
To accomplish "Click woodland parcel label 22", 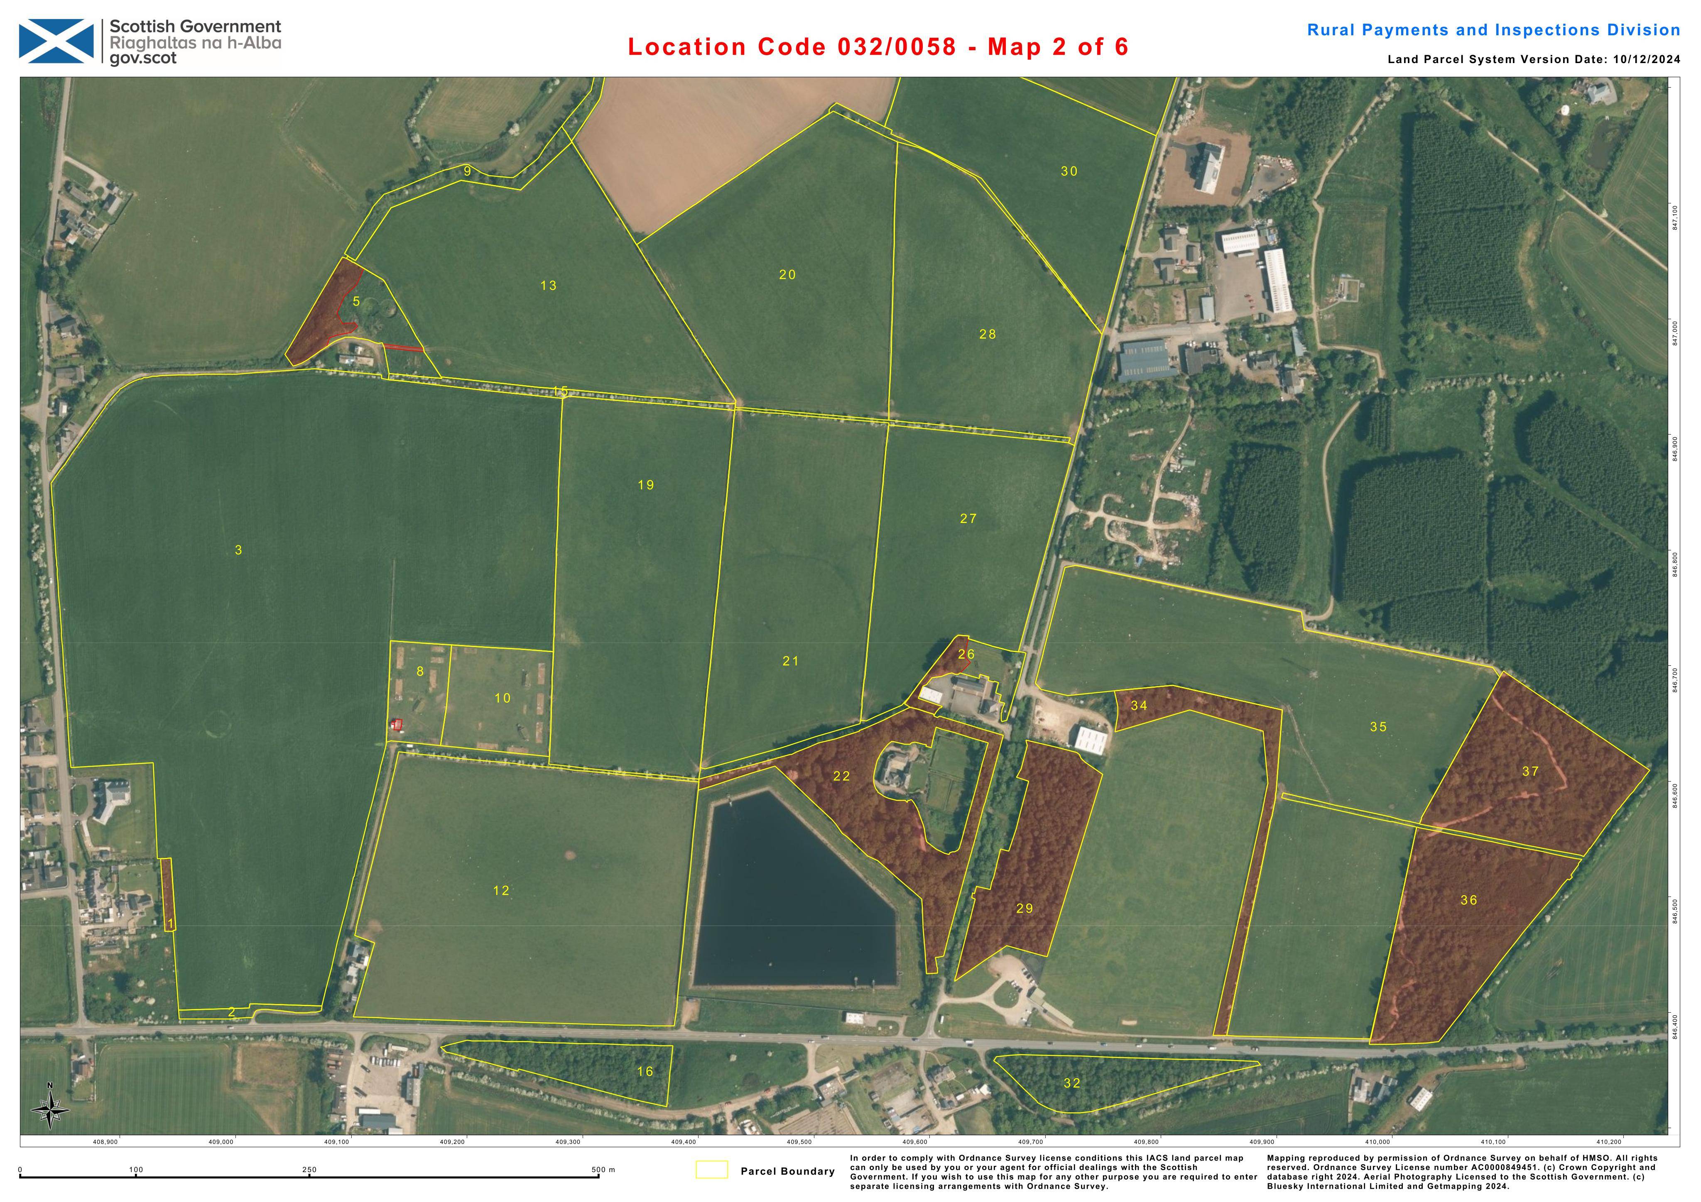I will (842, 776).
